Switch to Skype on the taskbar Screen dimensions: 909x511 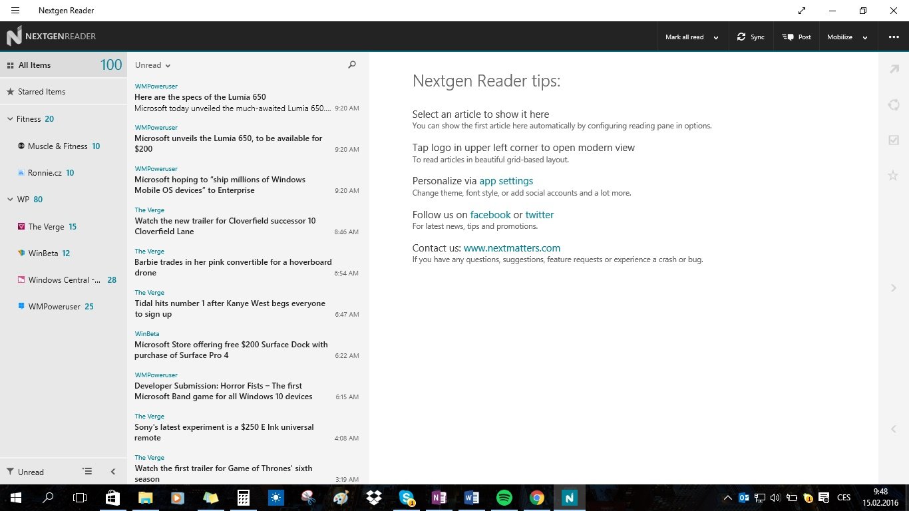coord(406,498)
